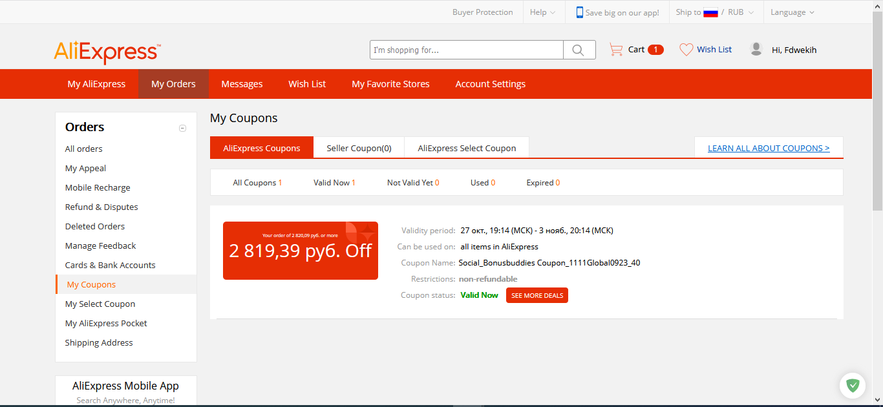Open Shipping Address in sidebar
Image resolution: width=883 pixels, height=407 pixels.
(99, 342)
